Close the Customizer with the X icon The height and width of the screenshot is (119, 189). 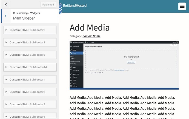(x=6, y=4)
